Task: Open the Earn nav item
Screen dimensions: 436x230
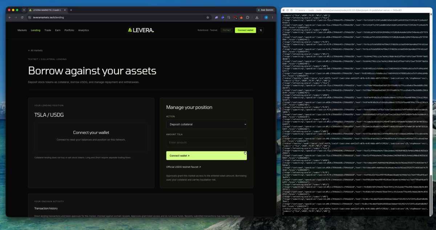Action: coord(58,30)
